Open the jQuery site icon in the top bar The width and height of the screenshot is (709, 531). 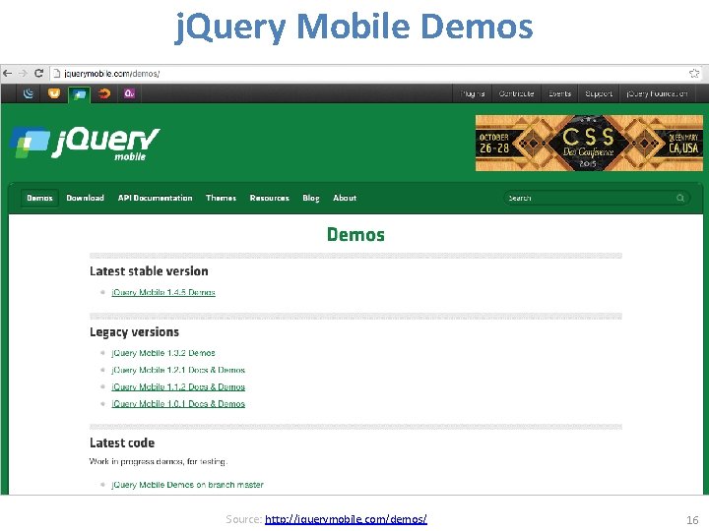click(29, 93)
